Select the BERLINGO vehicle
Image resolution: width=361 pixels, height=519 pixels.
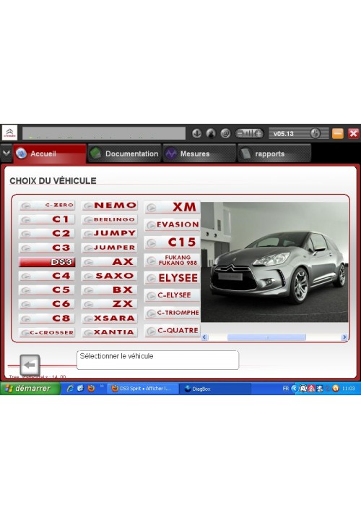coord(110,219)
